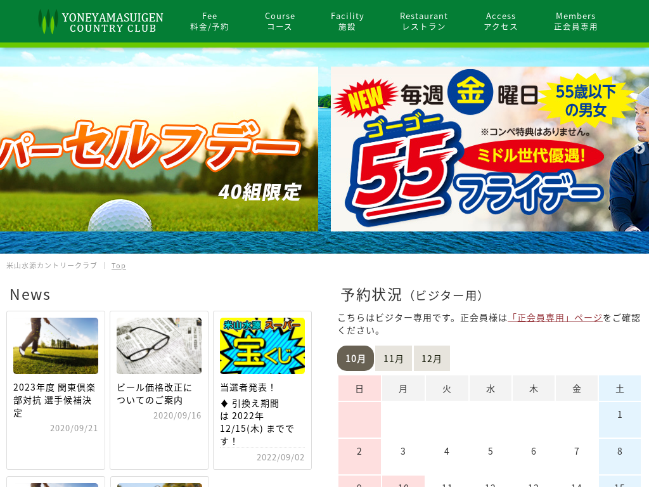Select calendar date 8 Saturday
The image size is (649, 487).
620,457
